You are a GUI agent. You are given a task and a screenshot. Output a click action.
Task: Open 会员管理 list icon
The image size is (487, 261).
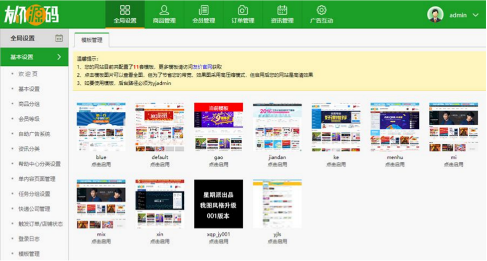tap(203, 10)
